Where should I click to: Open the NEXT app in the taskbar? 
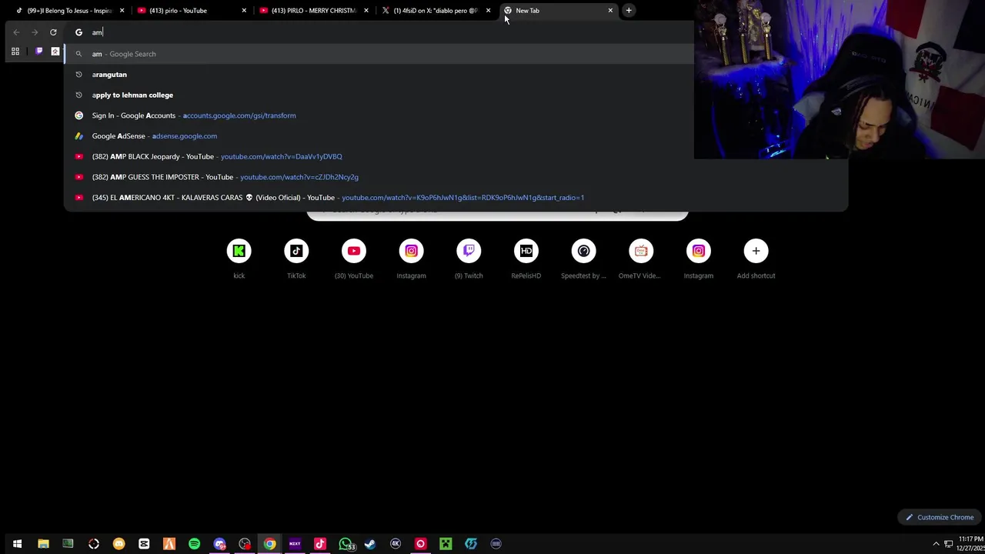click(295, 544)
